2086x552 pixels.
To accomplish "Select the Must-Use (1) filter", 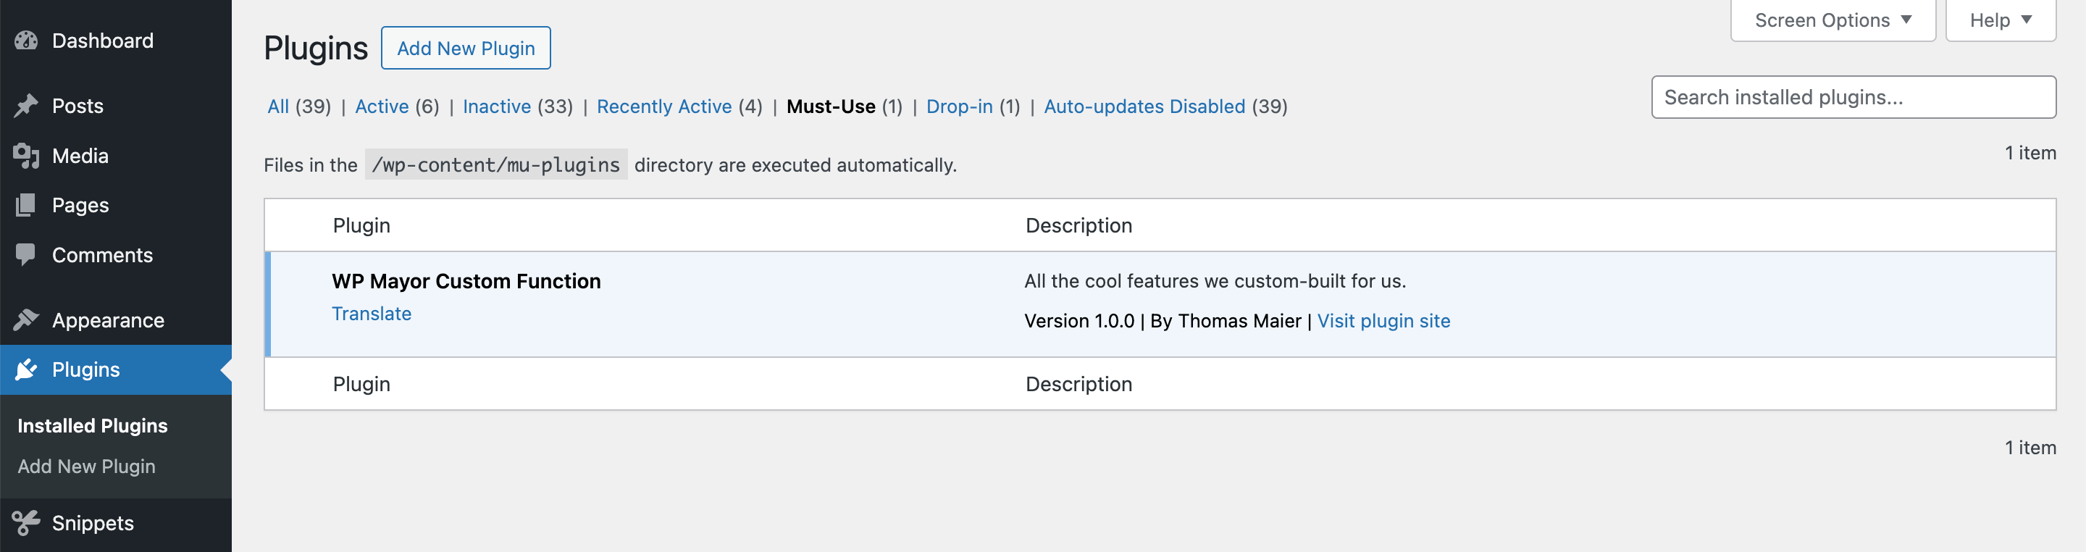I will tap(845, 106).
